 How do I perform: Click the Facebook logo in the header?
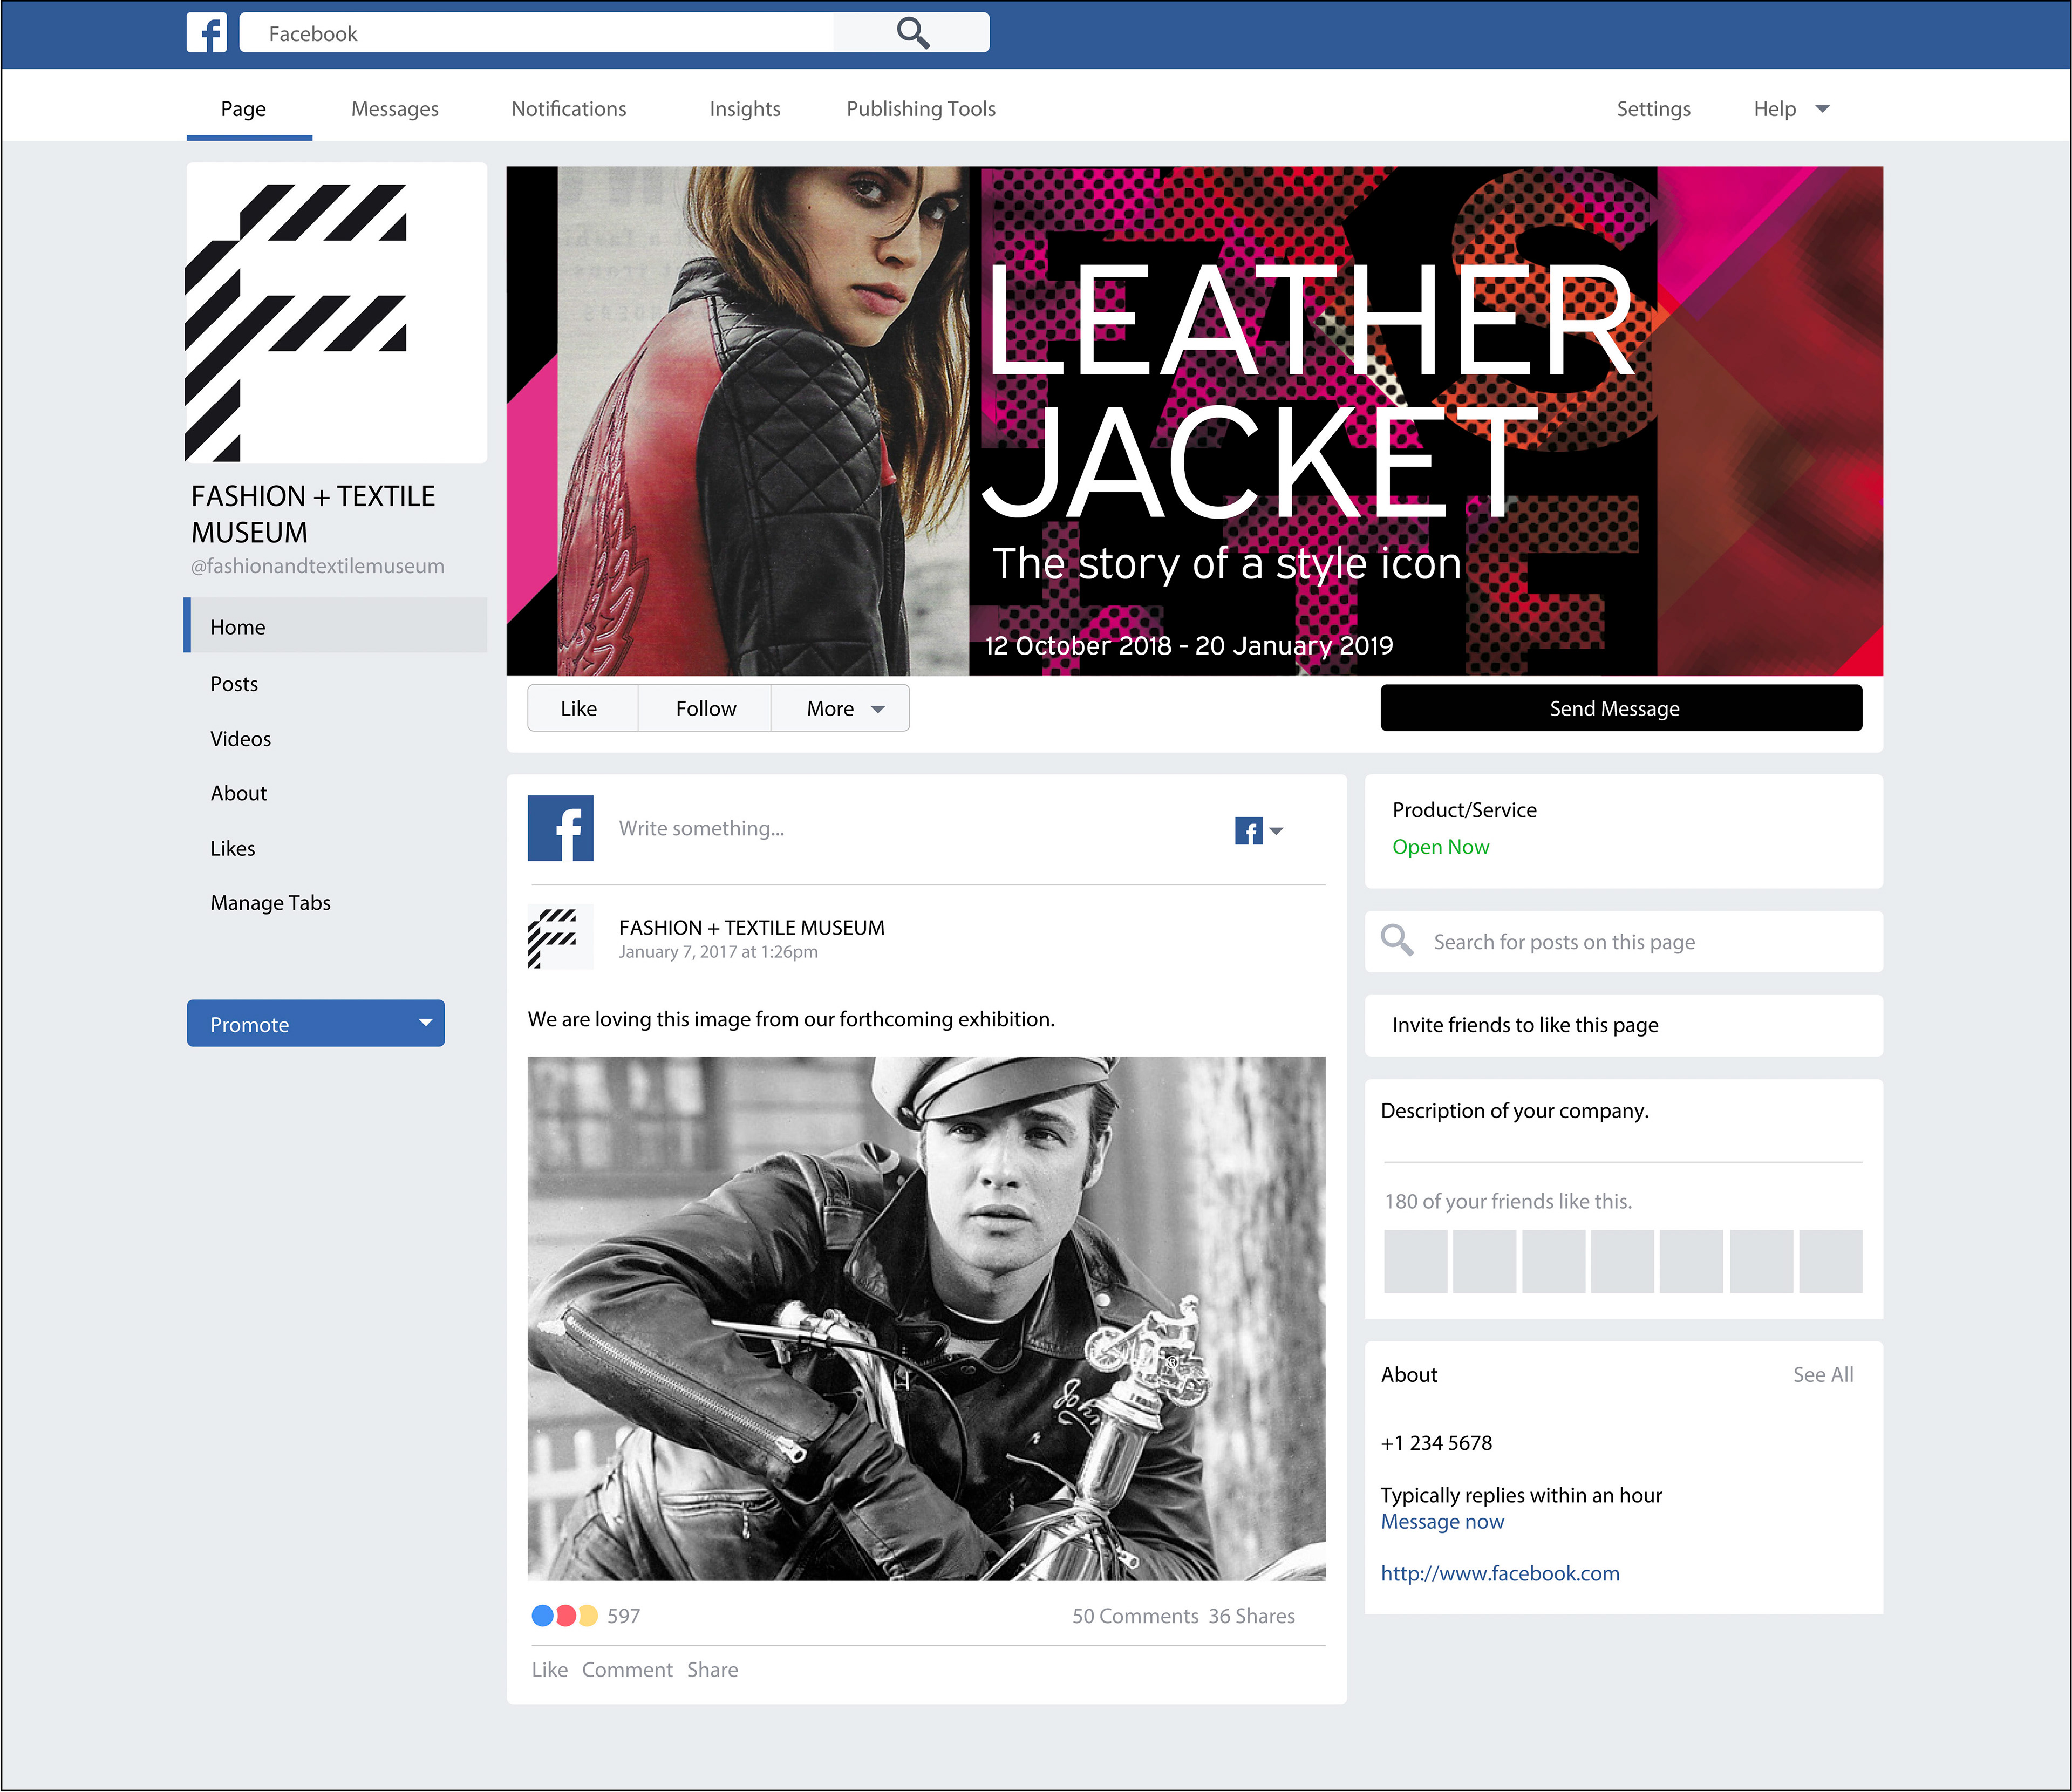pos(207,33)
